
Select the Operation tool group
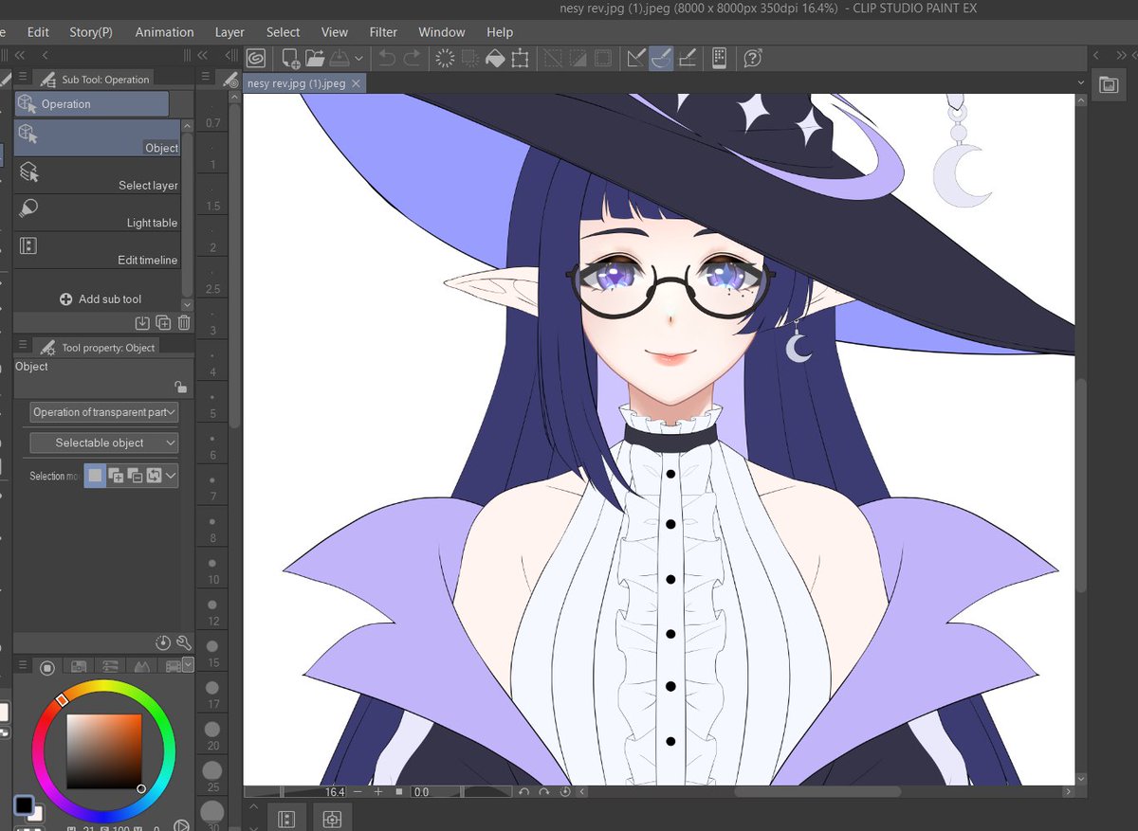point(92,104)
